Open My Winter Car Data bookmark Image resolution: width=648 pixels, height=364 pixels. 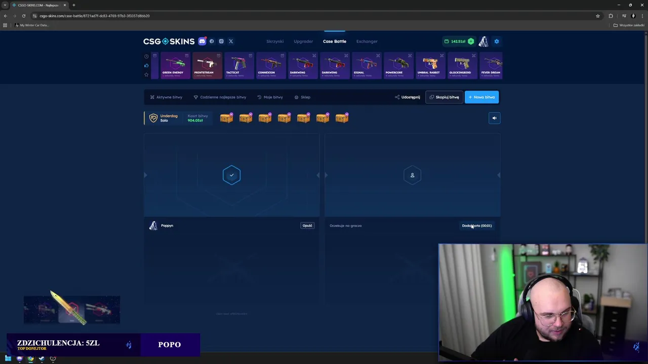pos(32,25)
